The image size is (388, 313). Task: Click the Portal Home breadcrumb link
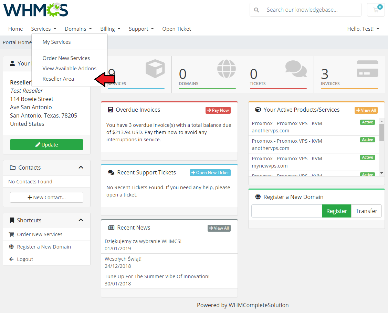[17, 42]
